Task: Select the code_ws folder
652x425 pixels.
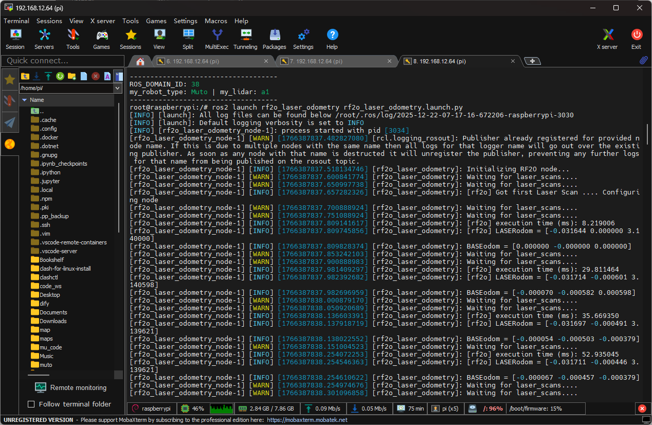Action: click(x=50, y=286)
